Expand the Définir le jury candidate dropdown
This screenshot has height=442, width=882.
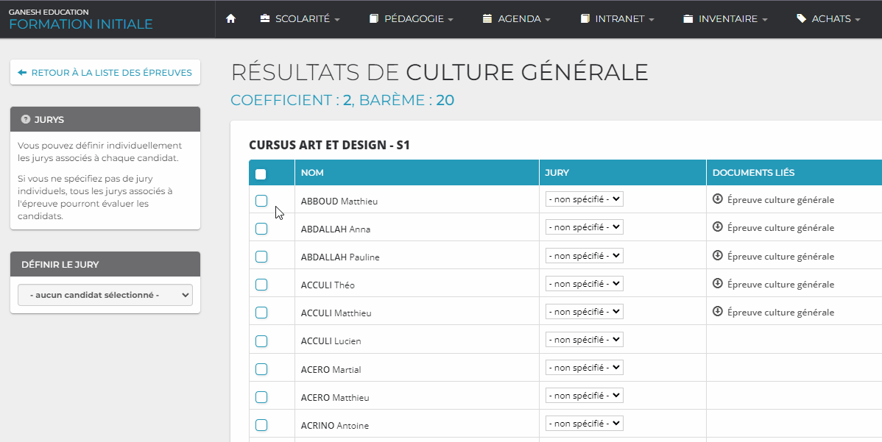(x=105, y=295)
